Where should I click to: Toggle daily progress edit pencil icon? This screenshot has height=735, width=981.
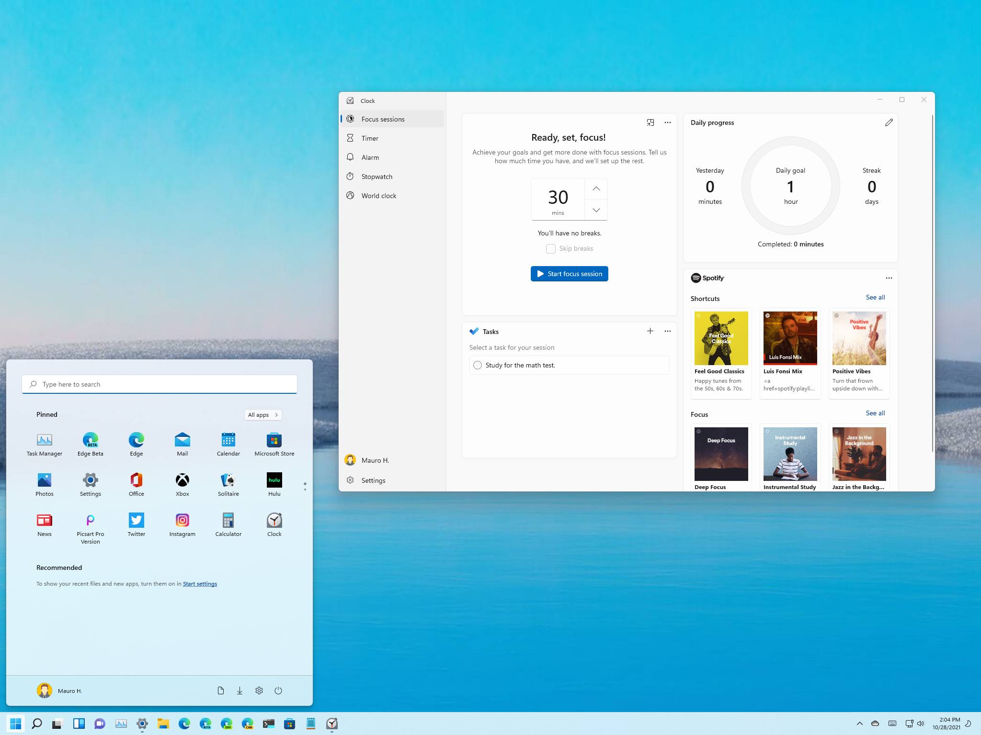point(889,122)
